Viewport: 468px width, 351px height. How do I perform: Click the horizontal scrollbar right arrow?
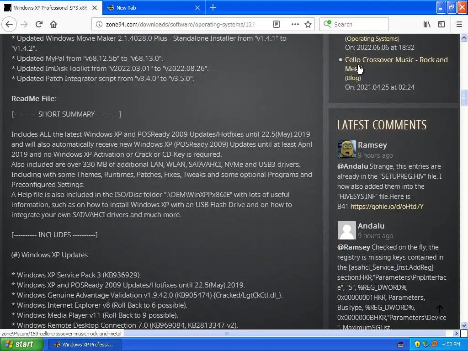(x=456, y=333)
